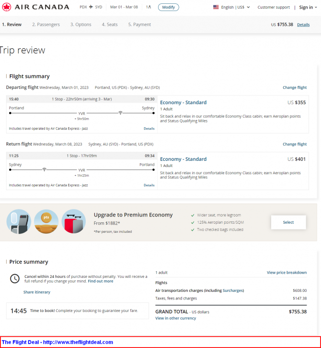Click the YVR stop on departing flight
The height and width of the screenshot is (348, 321).
tap(81, 113)
